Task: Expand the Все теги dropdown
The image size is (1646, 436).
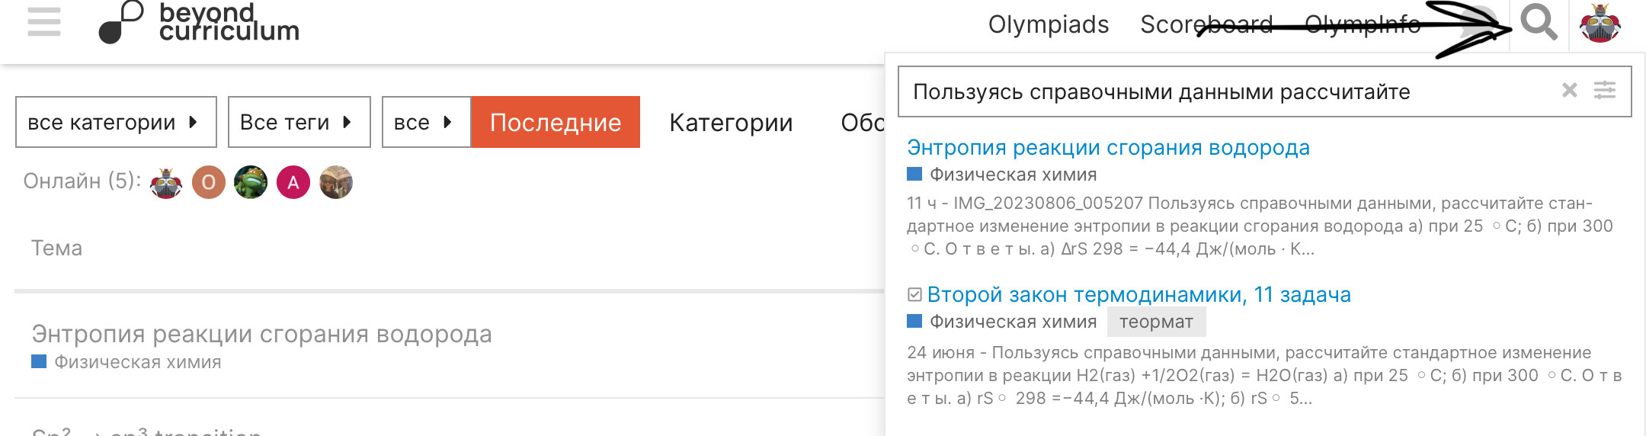Action: (299, 122)
